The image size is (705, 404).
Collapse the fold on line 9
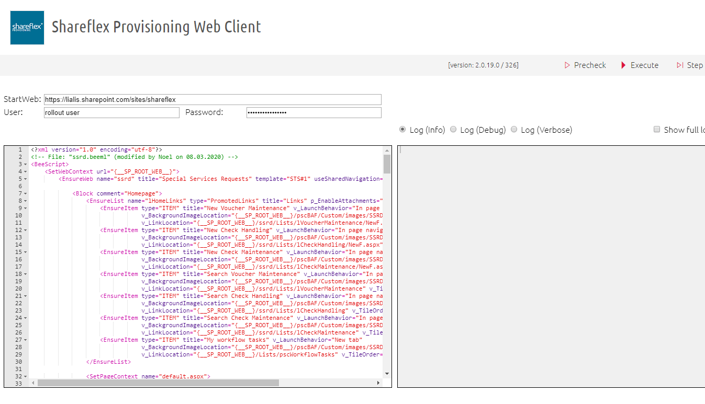[26, 208]
